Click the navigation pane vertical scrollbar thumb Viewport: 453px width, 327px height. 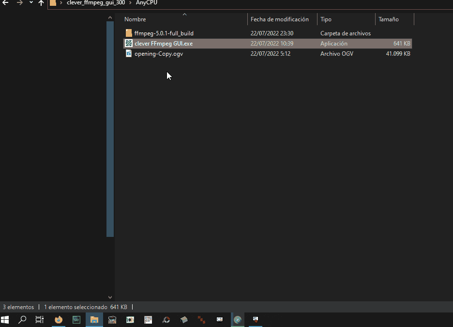[x=110, y=129]
